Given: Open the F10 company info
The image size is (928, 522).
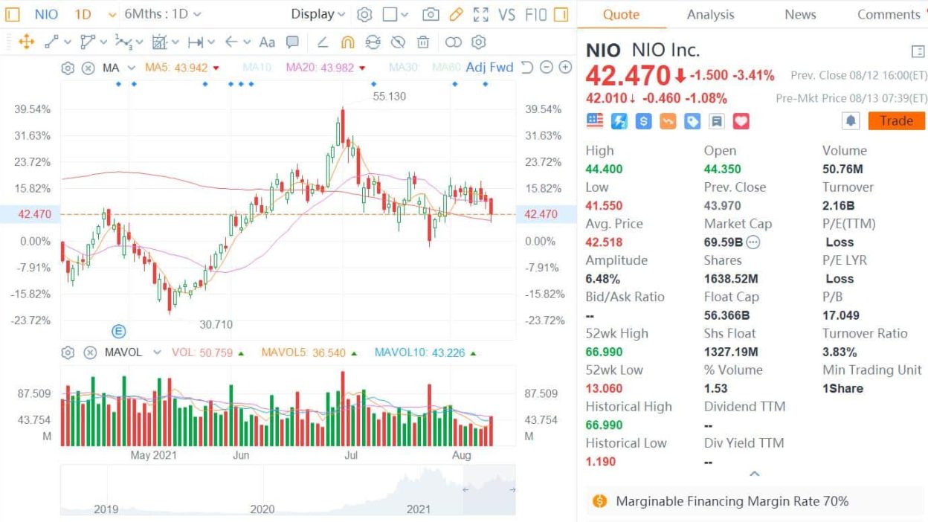Looking at the screenshot, I should pyautogui.click(x=535, y=14).
